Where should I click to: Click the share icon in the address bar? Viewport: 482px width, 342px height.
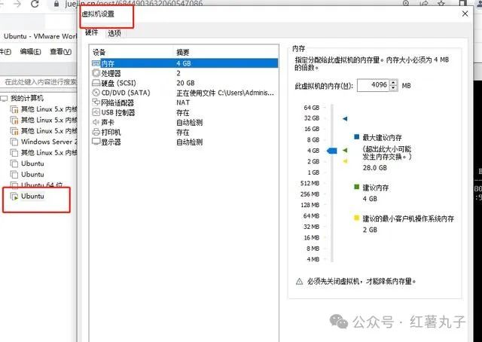click(424, 3)
